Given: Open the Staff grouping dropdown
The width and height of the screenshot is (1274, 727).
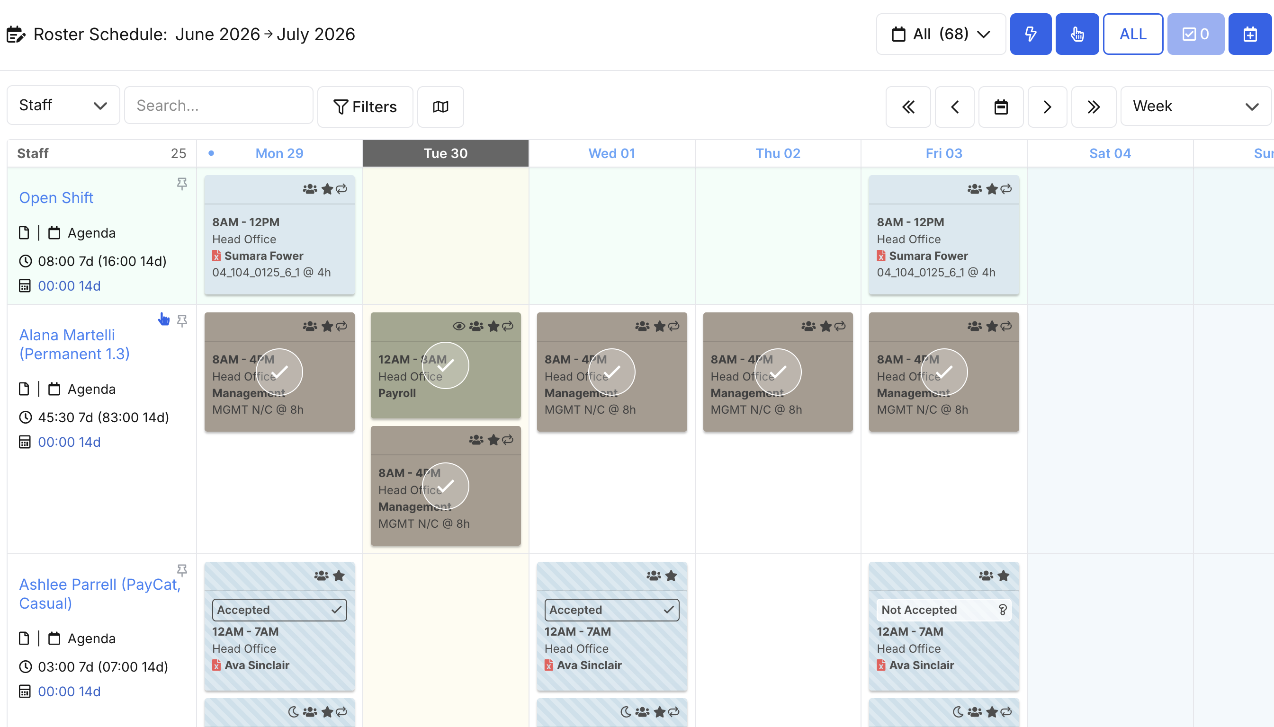Looking at the screenshot, I should pos(63,106).
